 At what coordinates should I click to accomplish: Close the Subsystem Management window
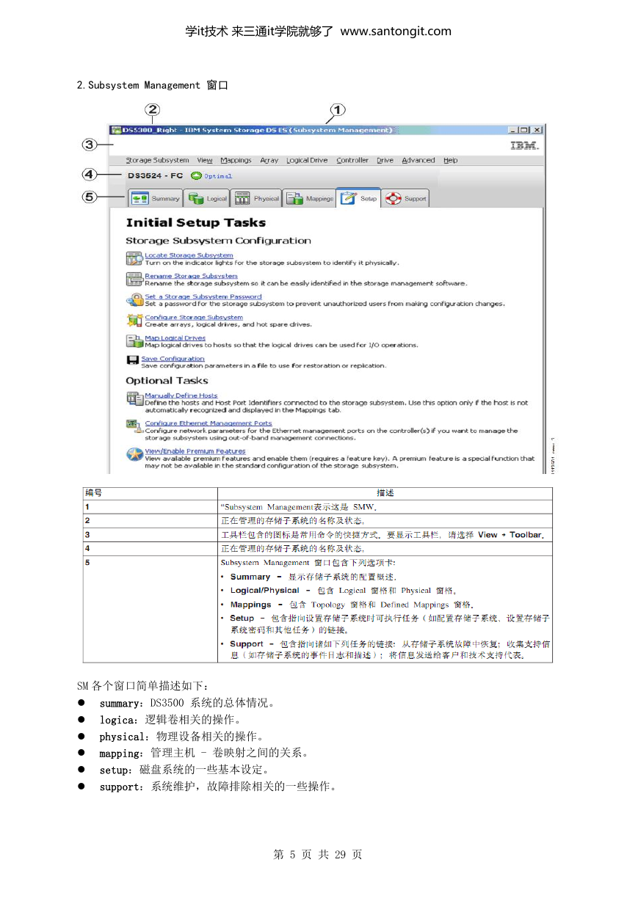coord(537,130)
